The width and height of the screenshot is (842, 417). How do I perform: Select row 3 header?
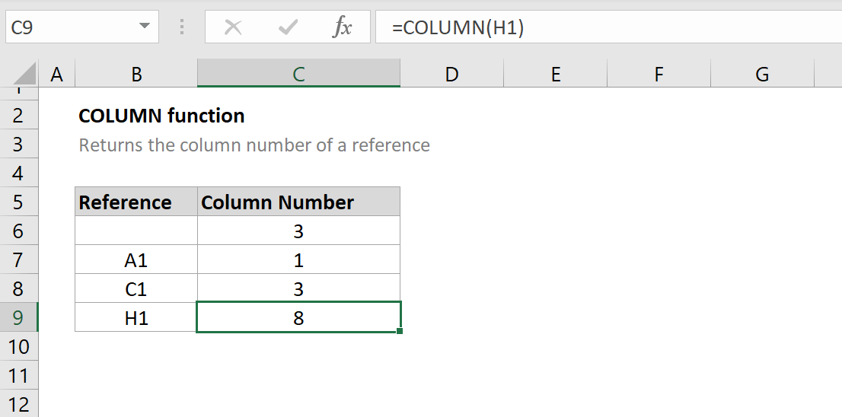(x=19, y=144)
